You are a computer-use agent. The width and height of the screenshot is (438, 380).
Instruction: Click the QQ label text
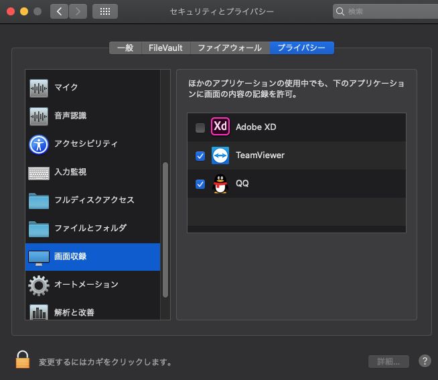tap(242, 184)
